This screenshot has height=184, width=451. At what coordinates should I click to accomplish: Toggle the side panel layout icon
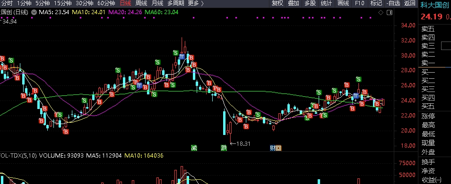pos(389,12)
